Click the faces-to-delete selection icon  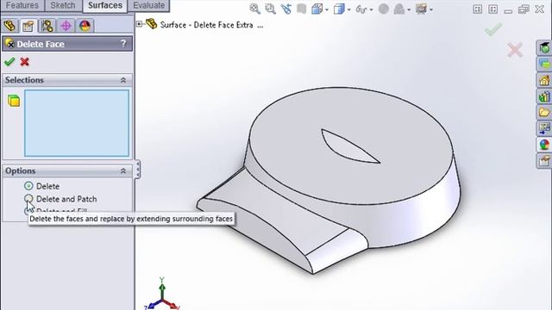(x=14, y=101)
